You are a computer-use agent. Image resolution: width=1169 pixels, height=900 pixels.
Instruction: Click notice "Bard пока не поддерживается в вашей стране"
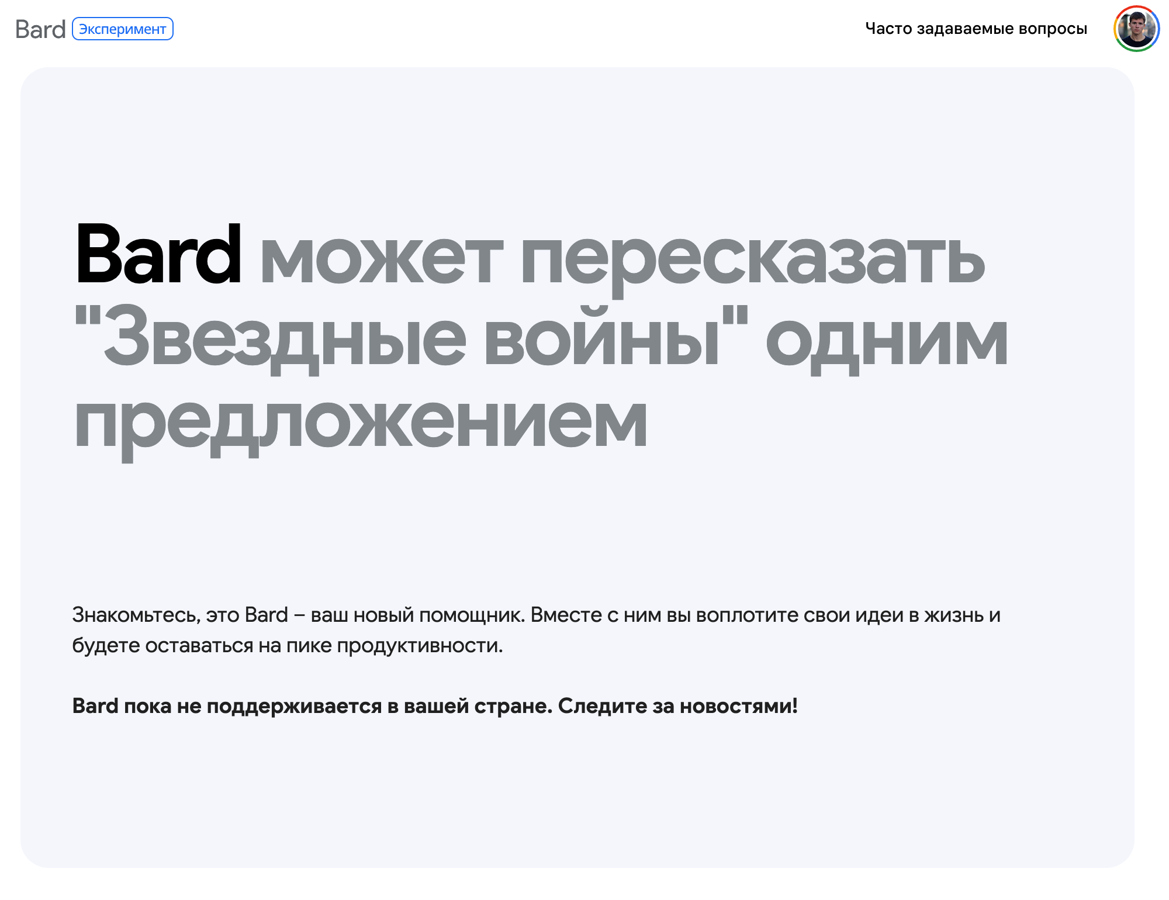(312, 706)
